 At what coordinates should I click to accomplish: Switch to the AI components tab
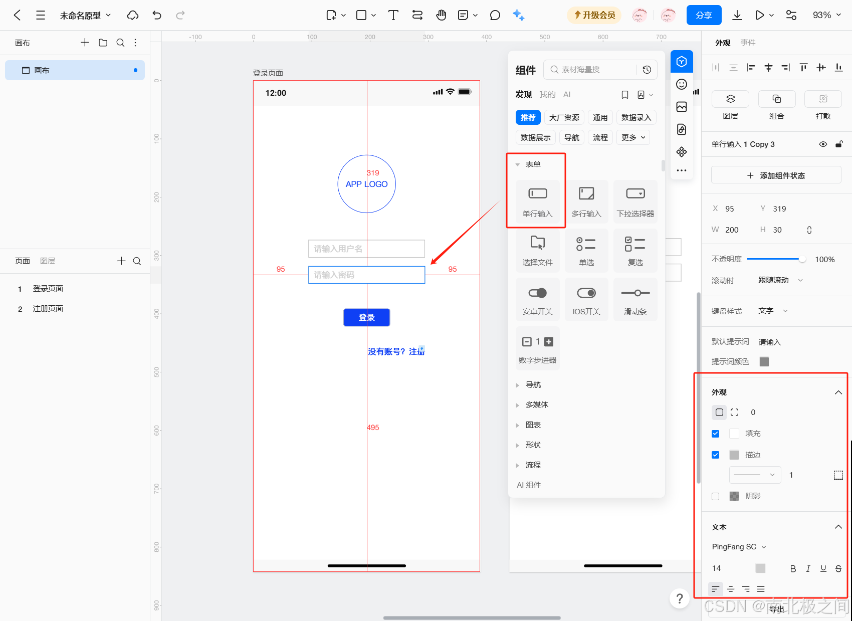[x=567, y=94]
